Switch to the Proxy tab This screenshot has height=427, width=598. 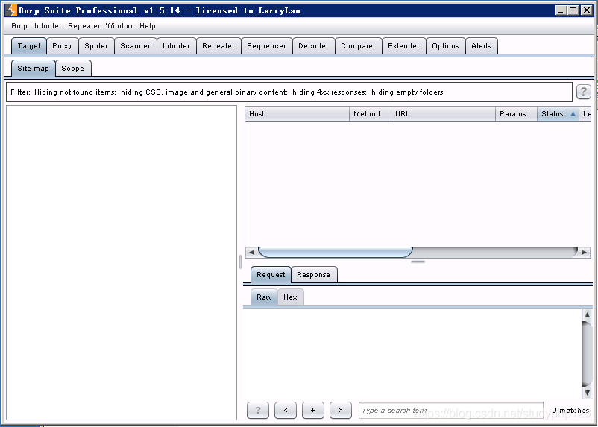(62, 46)
